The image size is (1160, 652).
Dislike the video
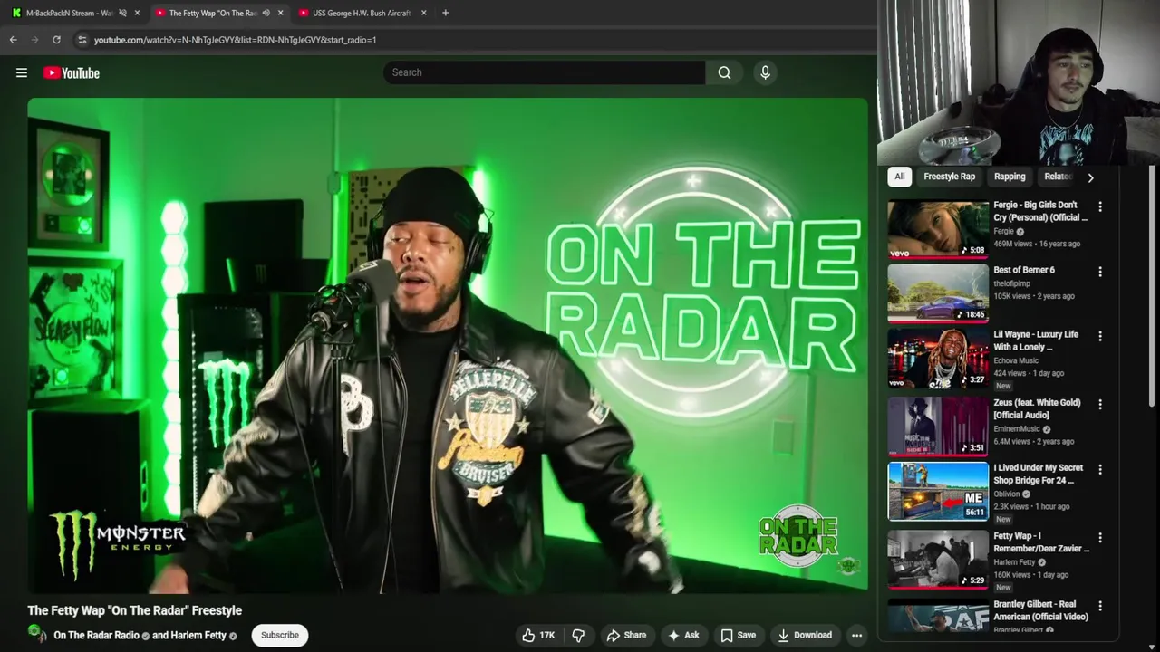(x=578, y=635)
